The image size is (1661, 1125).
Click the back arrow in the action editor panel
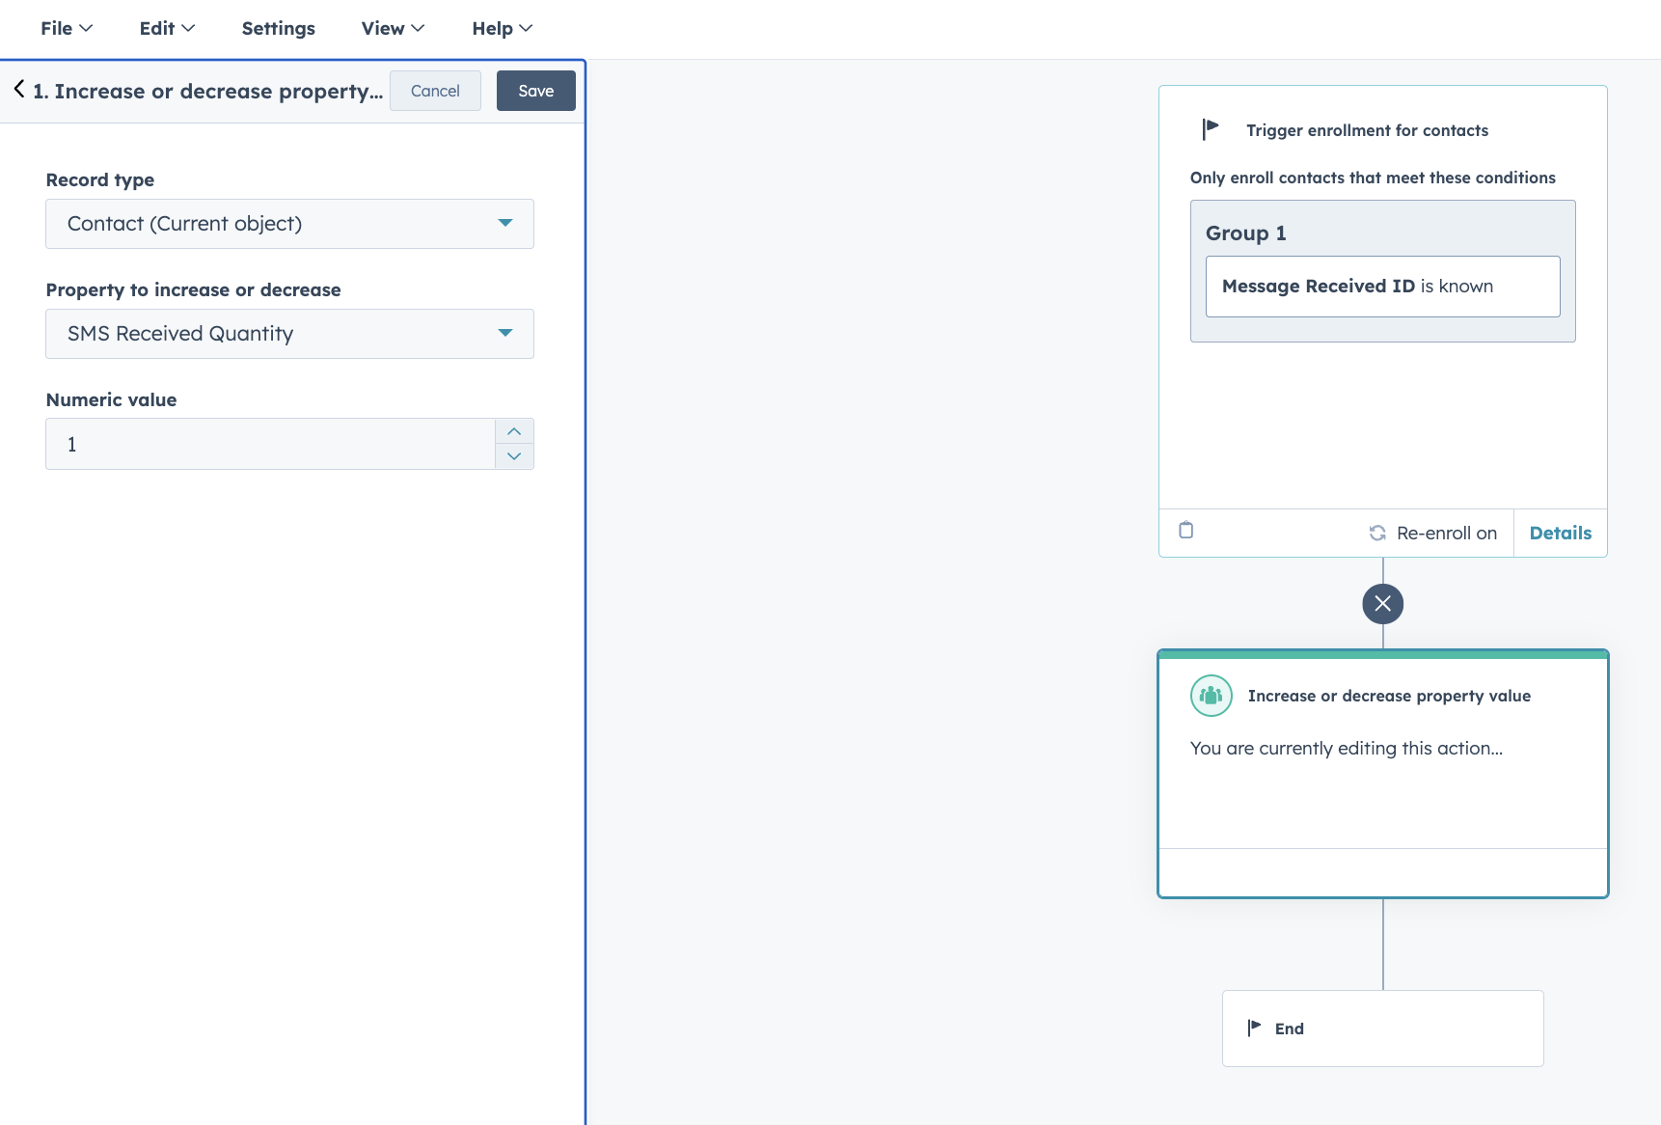pos(17,90)
